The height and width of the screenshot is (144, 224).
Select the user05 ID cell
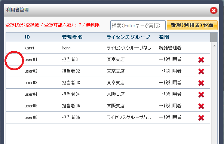tap(31, 106)
